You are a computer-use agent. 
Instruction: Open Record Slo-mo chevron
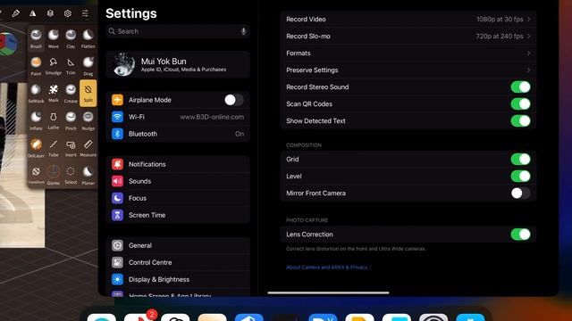click(528, 36)
